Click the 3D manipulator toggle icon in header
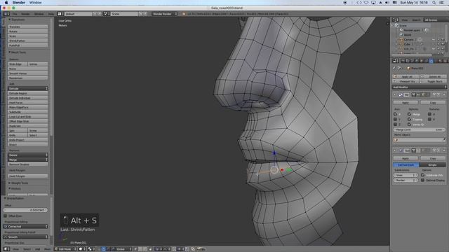Screen dimensions: 449x252 click(x=103, y=249)
